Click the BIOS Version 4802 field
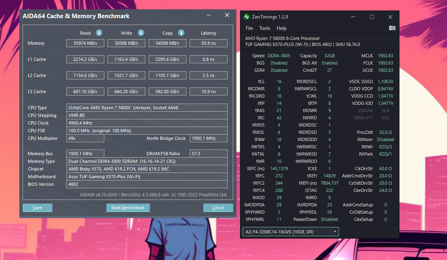Viewport: 447px width, 260px height. [147, 184]
